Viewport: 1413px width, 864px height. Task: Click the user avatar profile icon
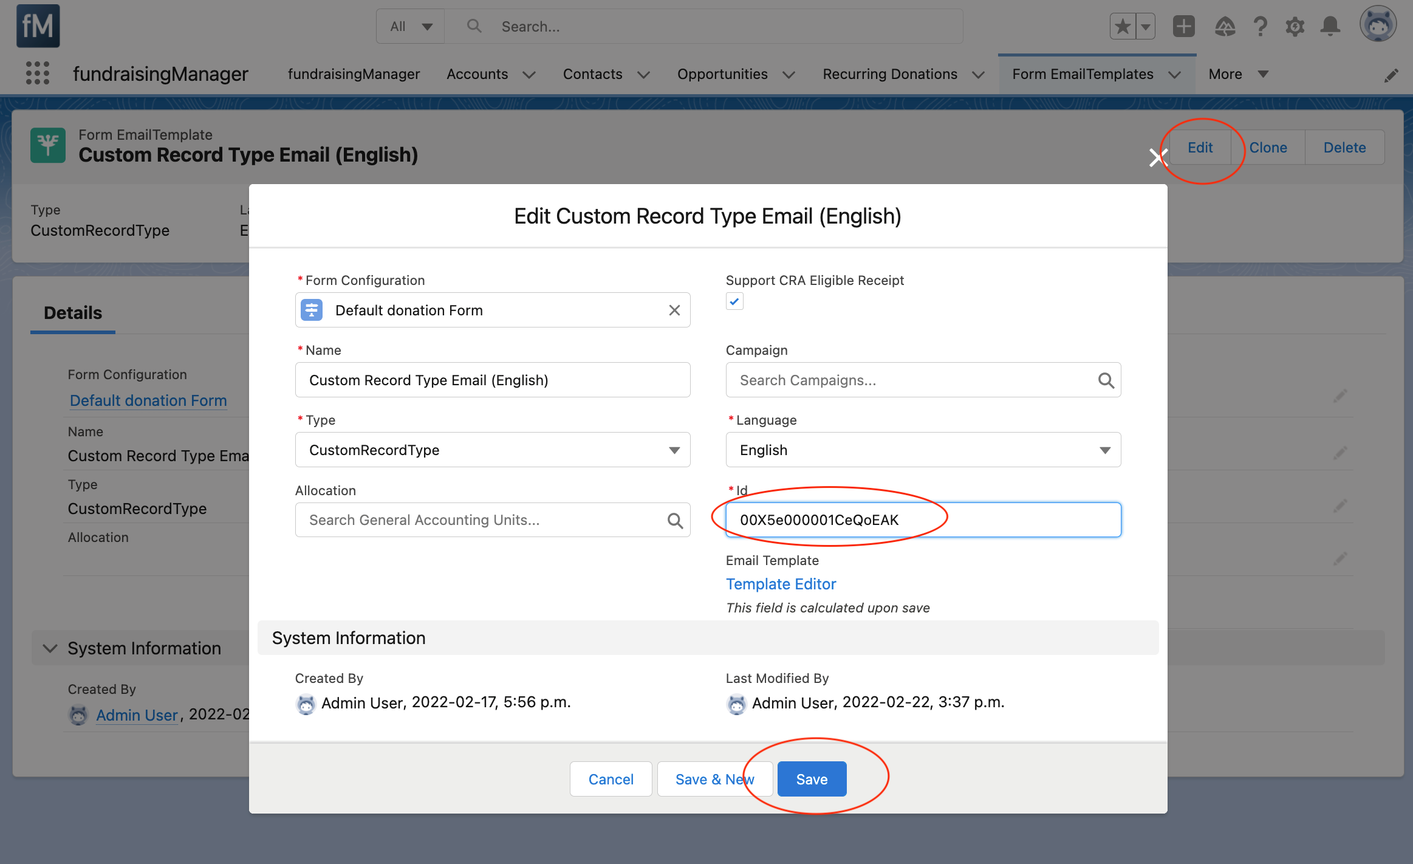click(x=1378, y=26)
